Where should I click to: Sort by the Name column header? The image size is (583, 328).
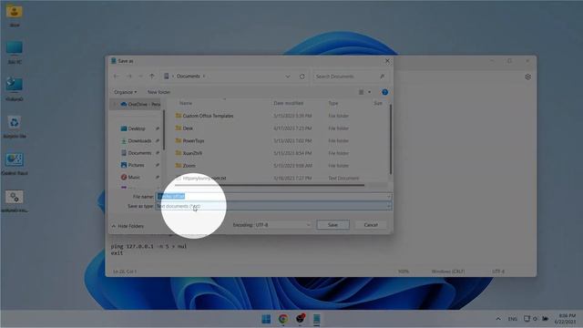(x=186, y=103)
